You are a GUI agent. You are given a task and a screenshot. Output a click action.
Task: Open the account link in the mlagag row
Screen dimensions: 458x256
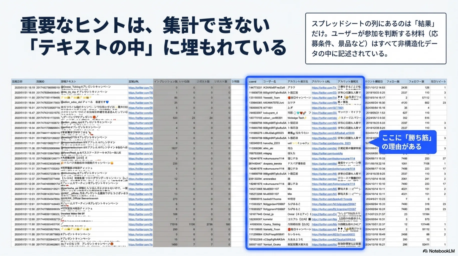[x=327, y=153]
